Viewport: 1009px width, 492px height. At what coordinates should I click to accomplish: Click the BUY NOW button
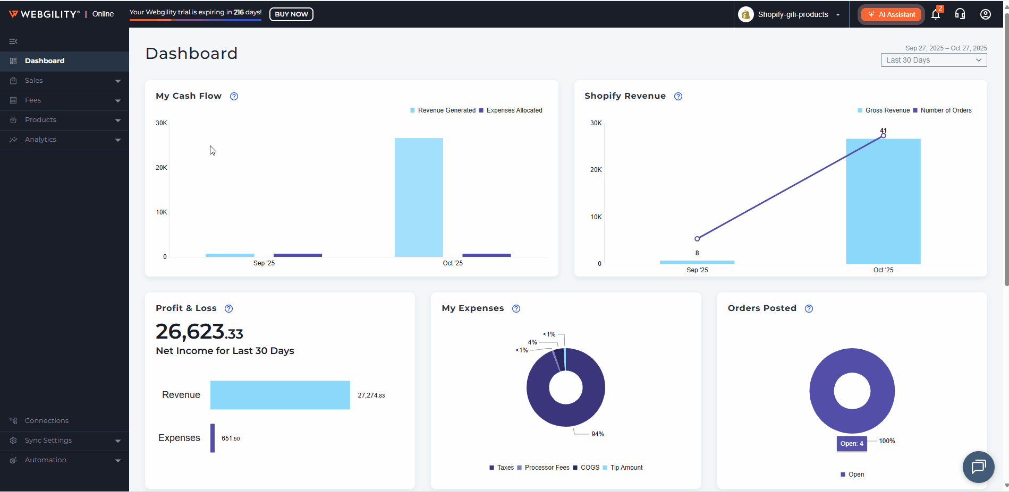(291, 14)
